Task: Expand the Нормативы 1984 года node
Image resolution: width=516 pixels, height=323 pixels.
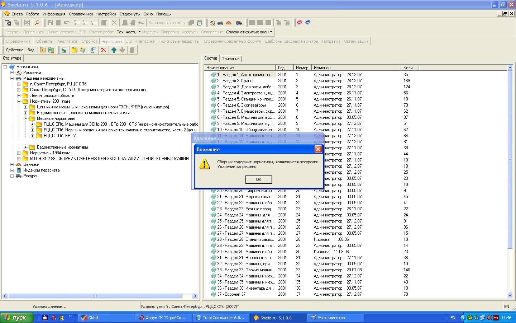Action: [x=19, y=153]
